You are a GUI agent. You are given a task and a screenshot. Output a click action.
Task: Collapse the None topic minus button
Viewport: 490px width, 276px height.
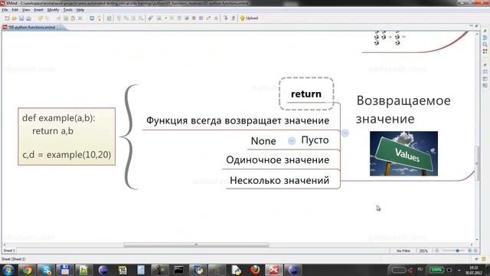click(x=292, y=141)
